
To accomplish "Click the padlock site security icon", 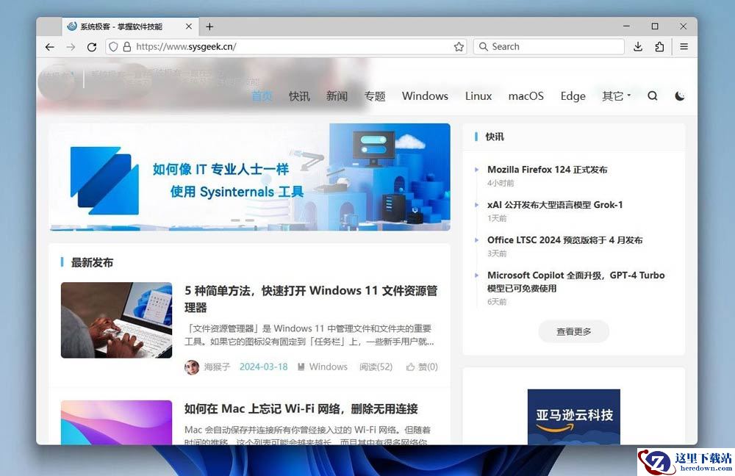I will 126,47.
